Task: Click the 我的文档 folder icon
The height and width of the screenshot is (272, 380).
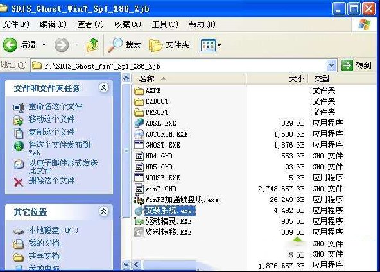Action: [19, 244]
